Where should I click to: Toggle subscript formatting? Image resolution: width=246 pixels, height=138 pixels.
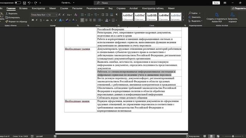click(51, 20)
